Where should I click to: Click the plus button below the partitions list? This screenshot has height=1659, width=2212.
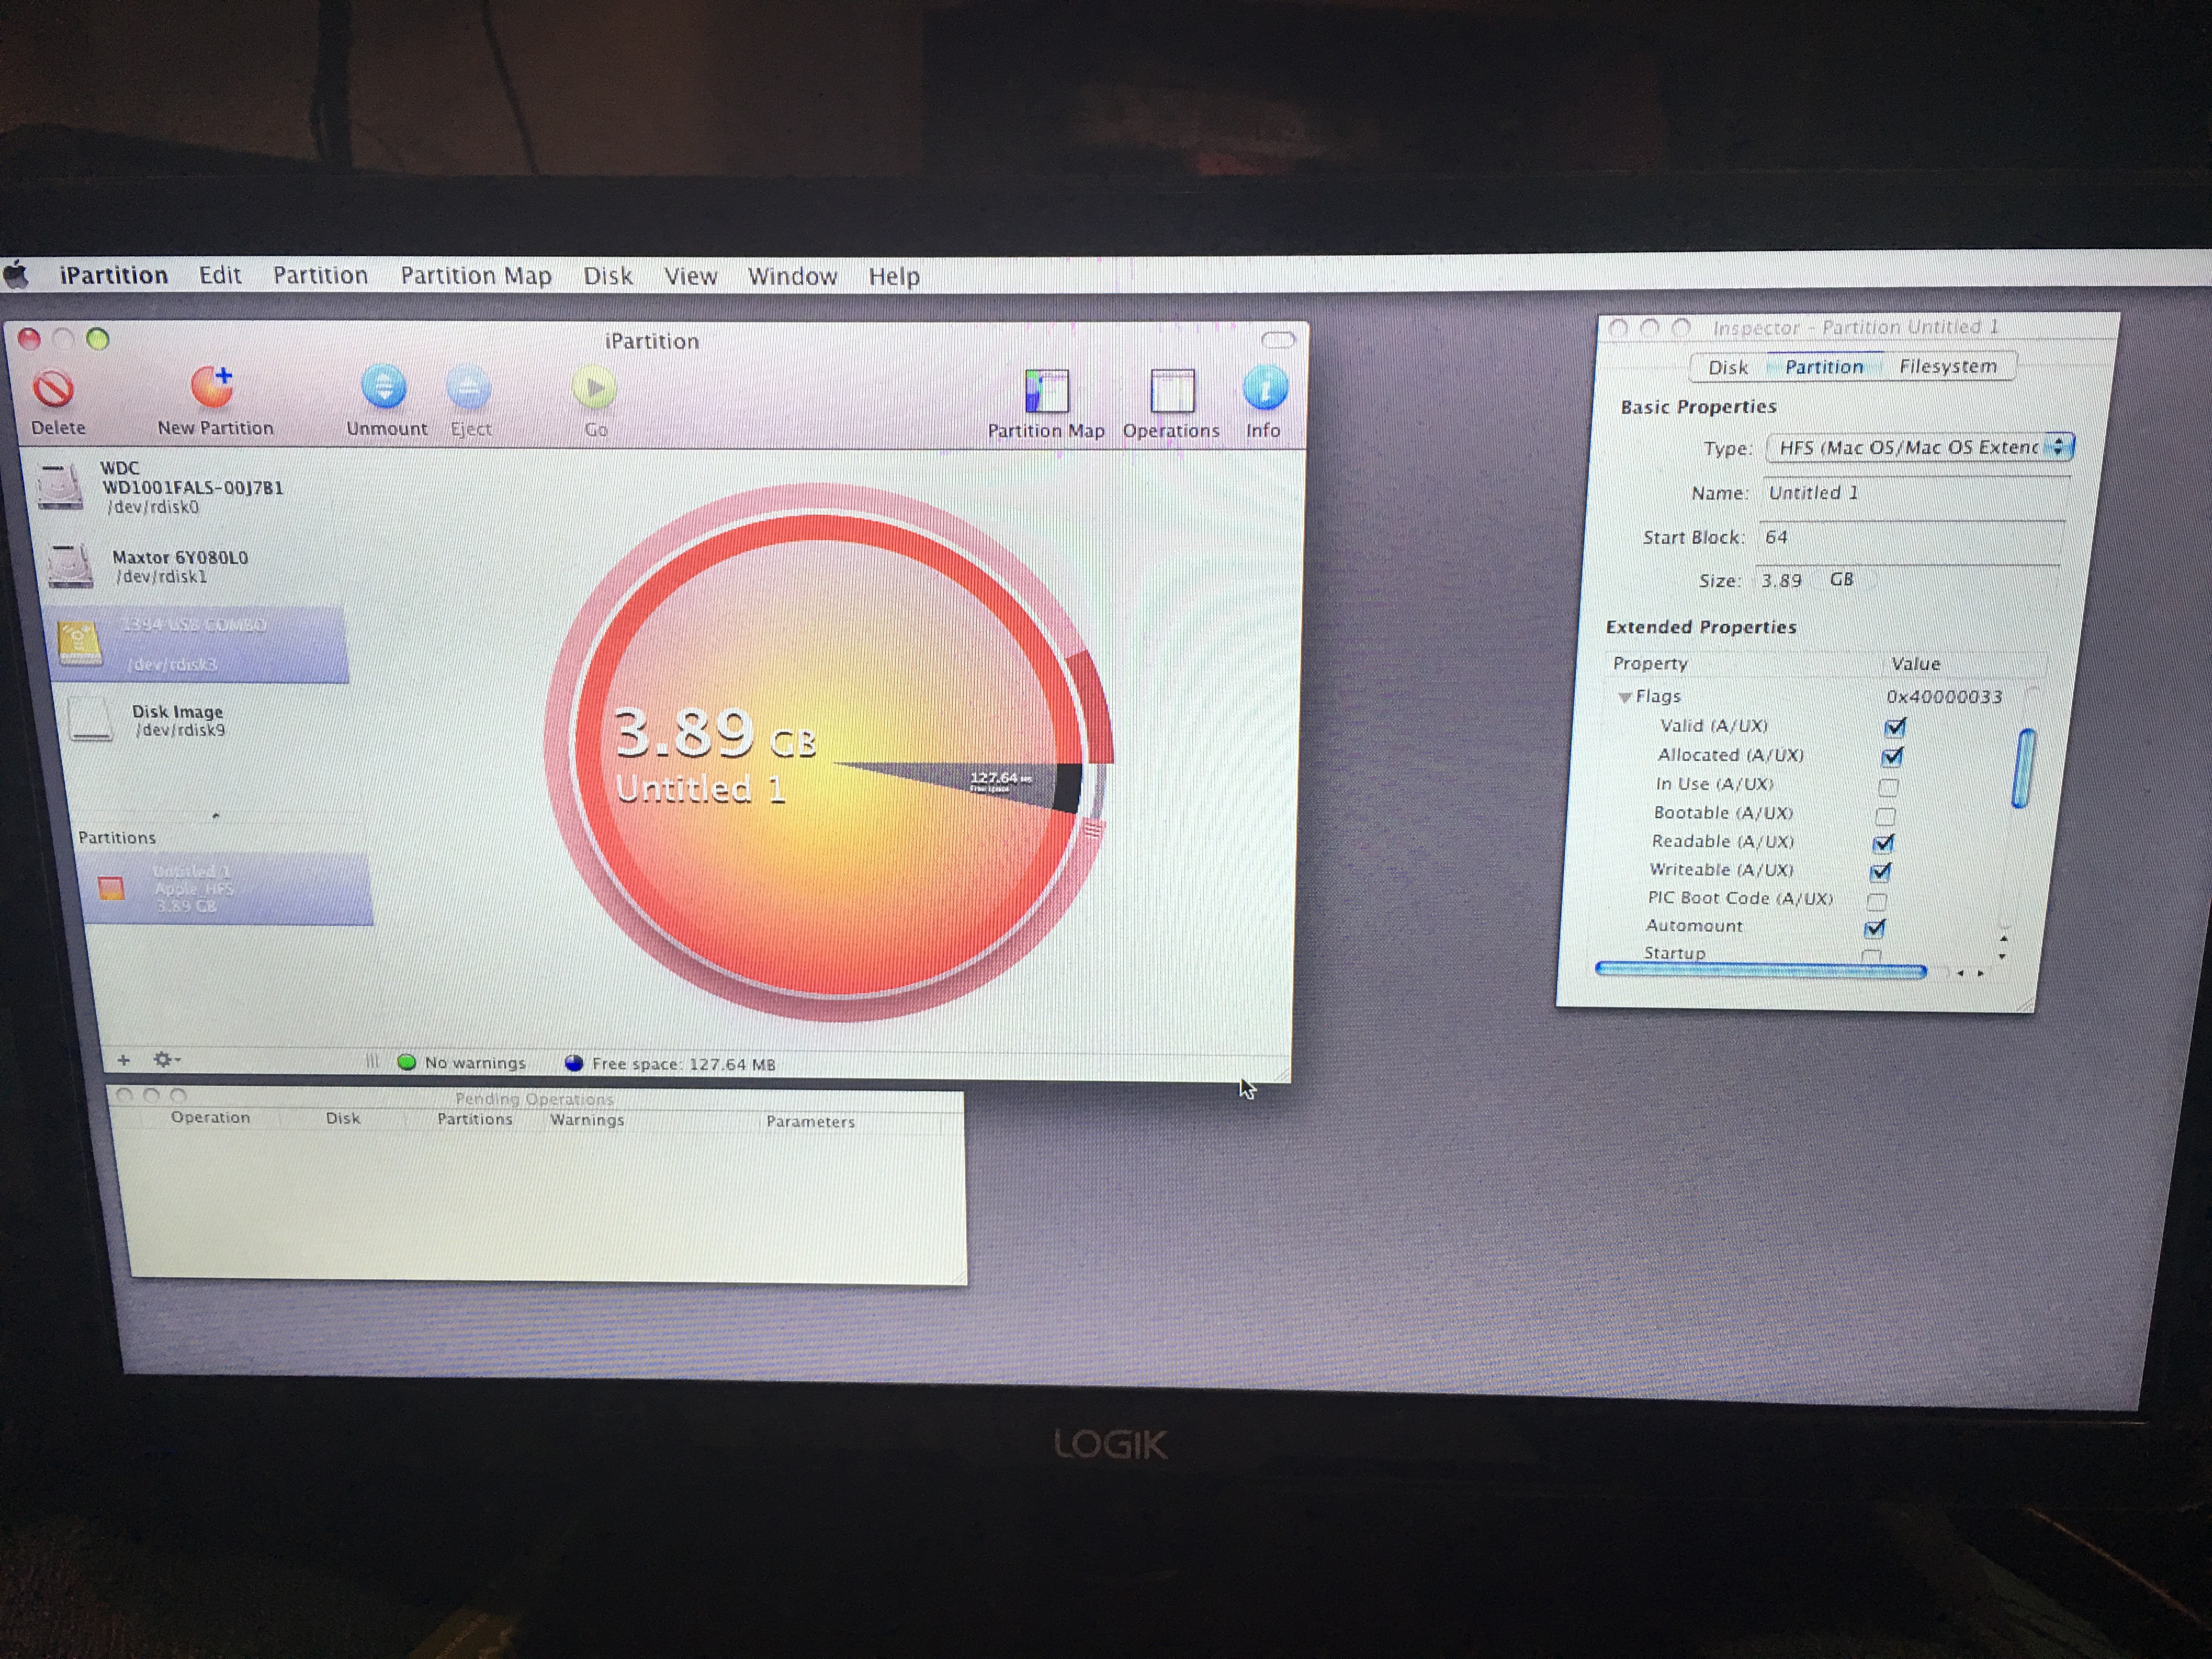(123, 1059)
